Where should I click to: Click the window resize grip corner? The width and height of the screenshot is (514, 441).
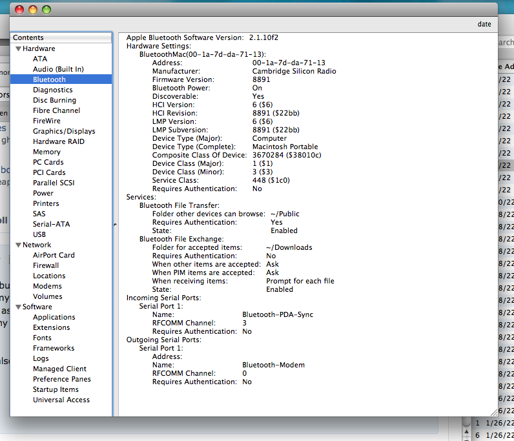(x=494, y=413)
